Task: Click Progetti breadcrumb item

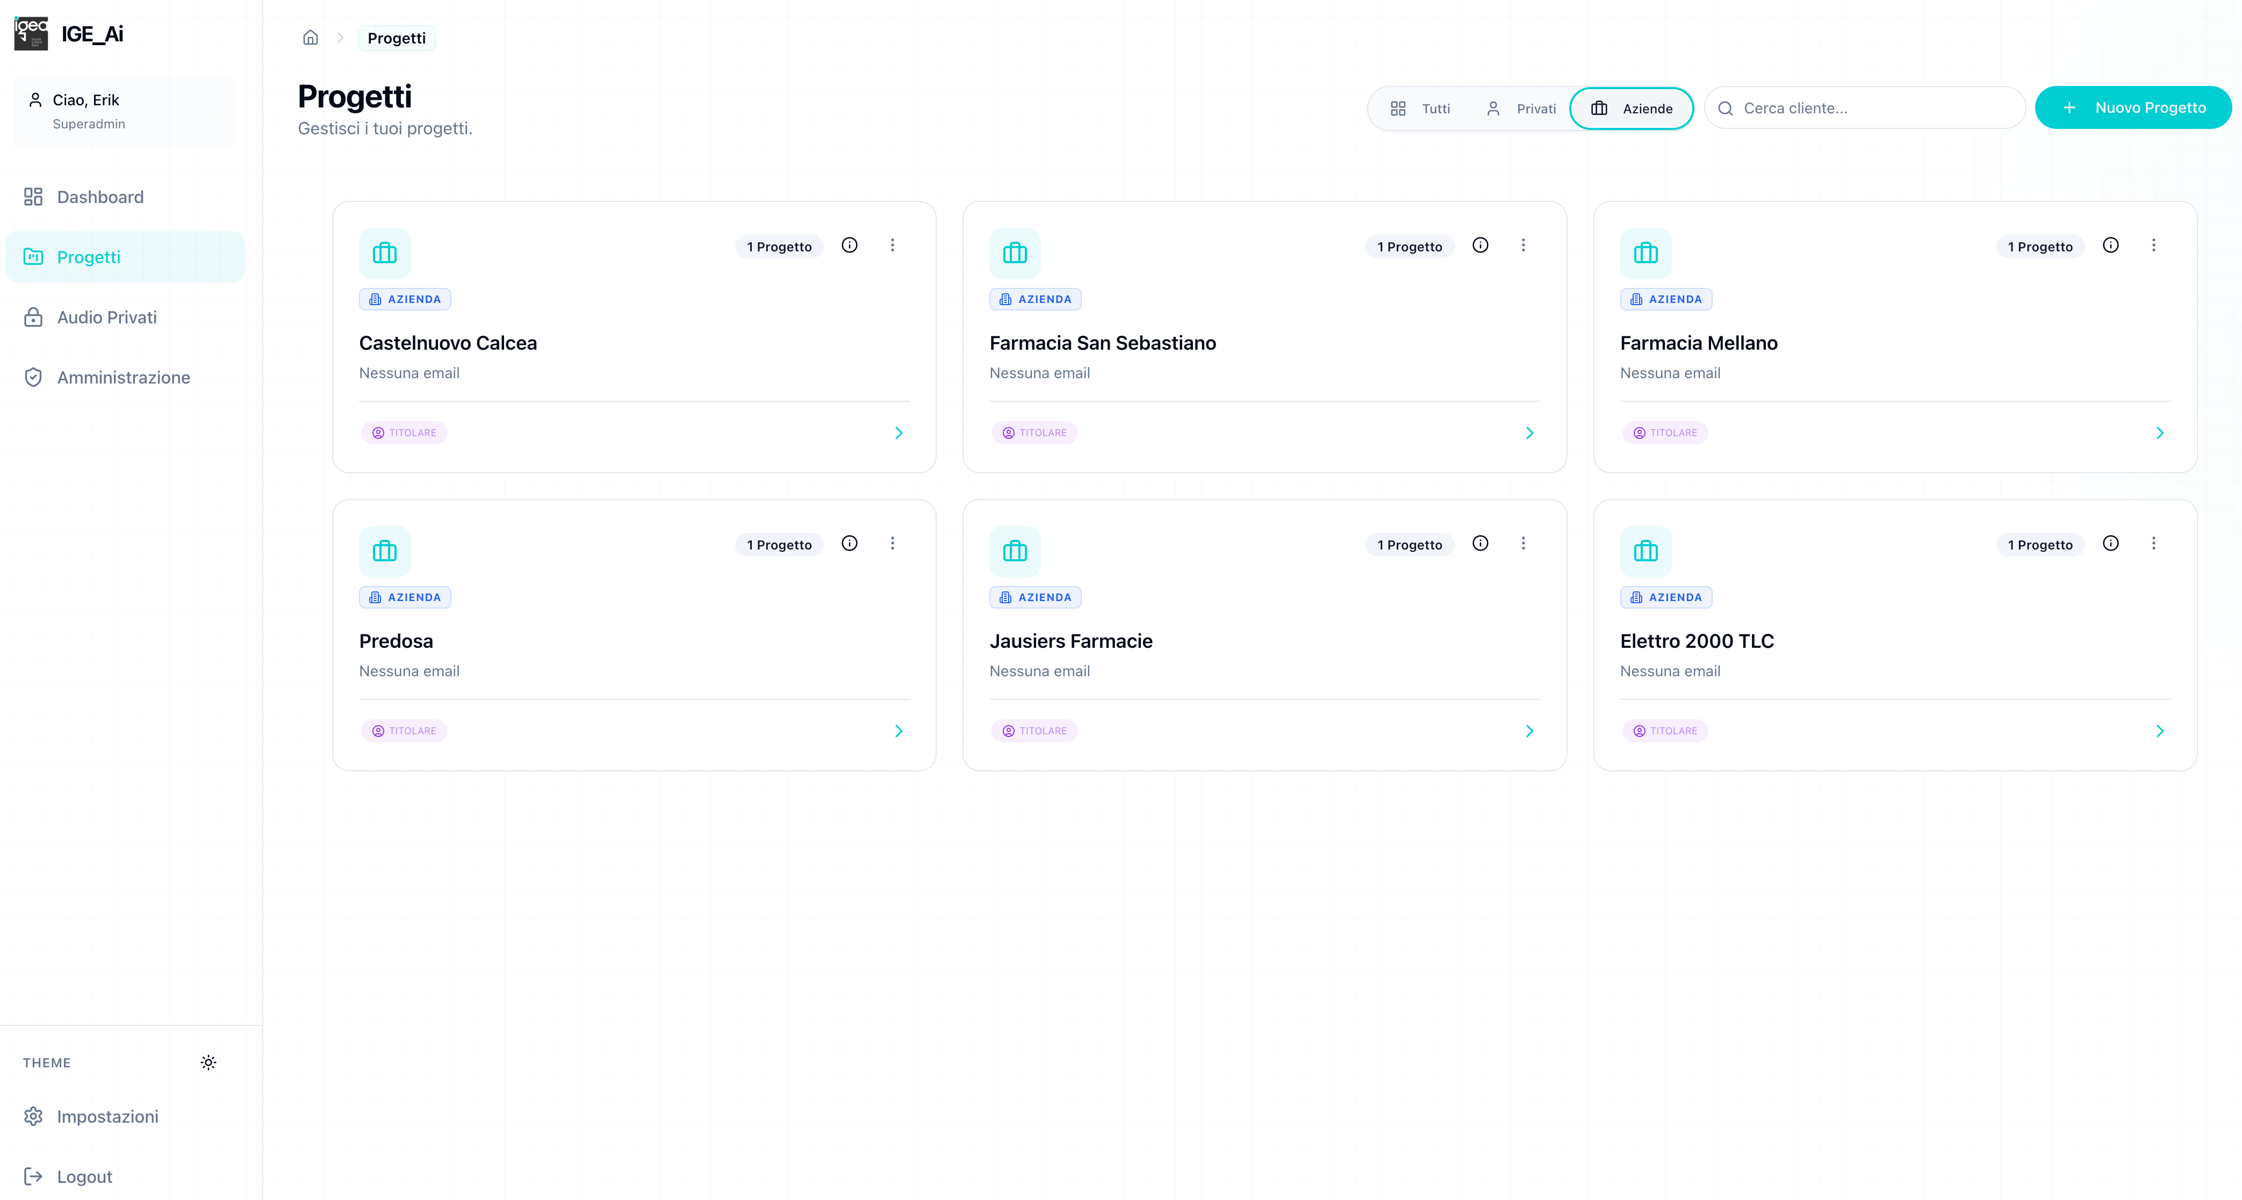Action: pos(396,38)
